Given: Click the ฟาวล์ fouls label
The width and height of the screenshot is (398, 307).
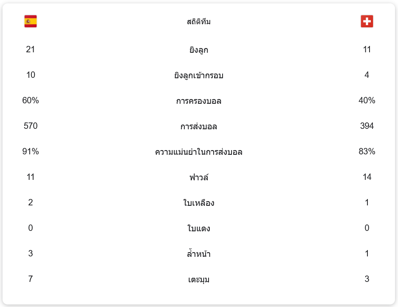Looking at the screenshot, I should [x=199, y=177].
